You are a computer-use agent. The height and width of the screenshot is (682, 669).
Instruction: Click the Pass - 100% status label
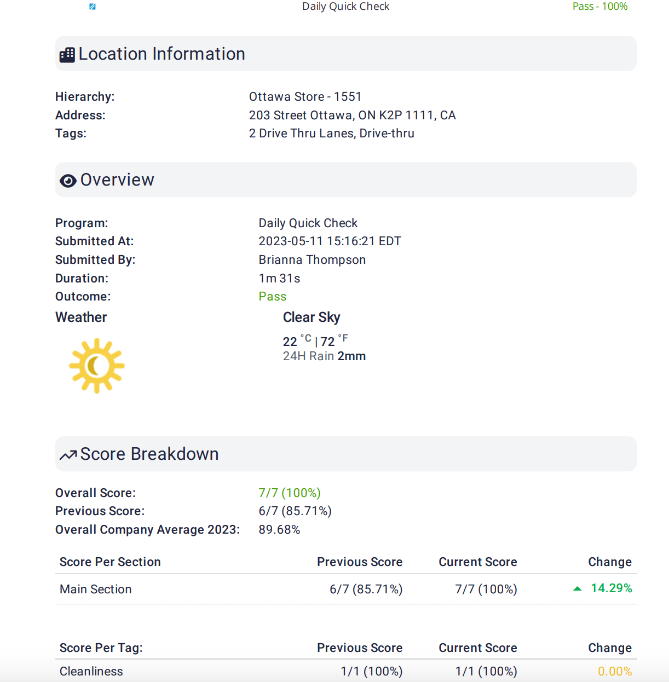(600, 7)
